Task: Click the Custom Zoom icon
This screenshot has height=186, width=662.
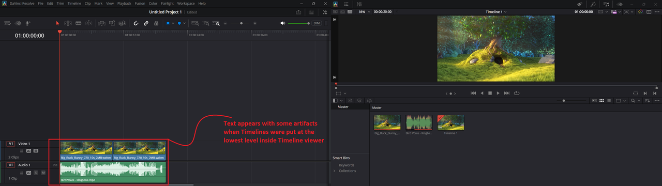Action: (x=217, y=23)
